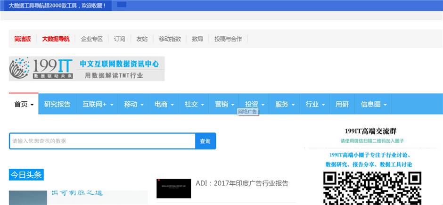Expand the 互联网+ dropdown menu
Image resolution: width=443 pixels, height=205 pixels.
click(98, 104)
